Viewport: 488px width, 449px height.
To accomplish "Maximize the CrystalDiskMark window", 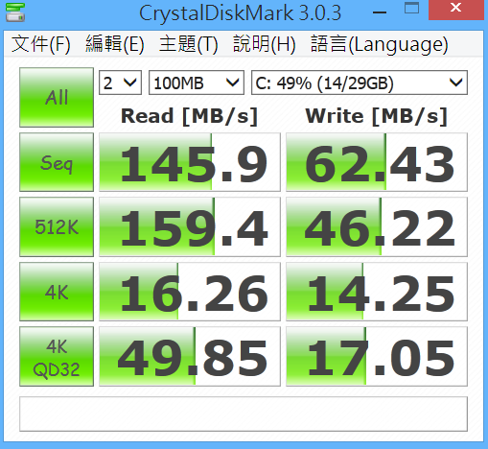I will point(411,9).
